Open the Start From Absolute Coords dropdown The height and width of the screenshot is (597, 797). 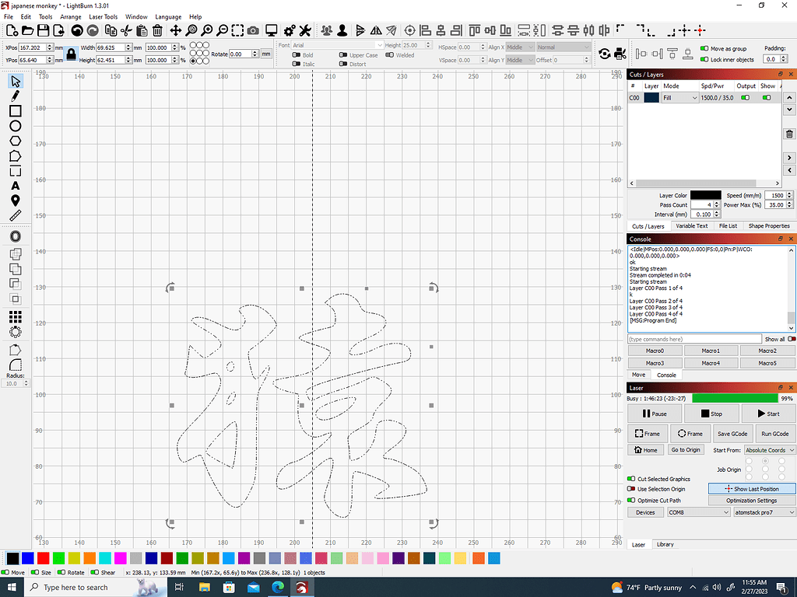pos(769,449)
